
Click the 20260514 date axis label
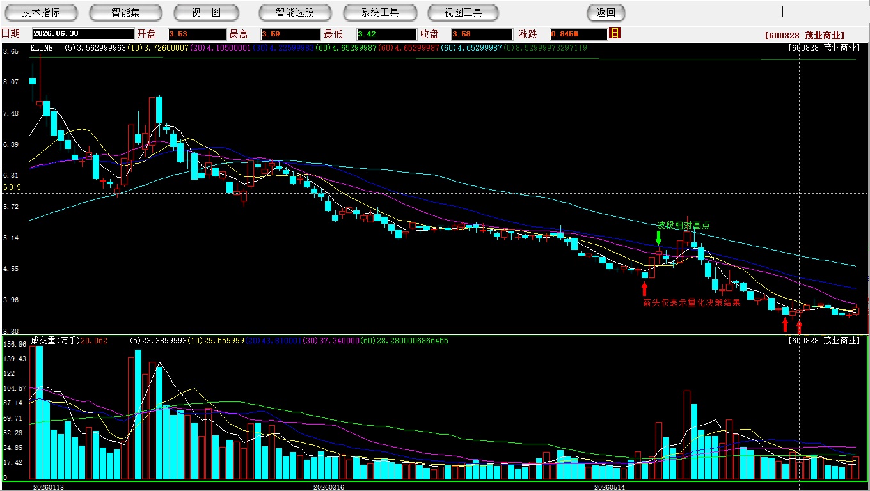[x=609, y=487]
